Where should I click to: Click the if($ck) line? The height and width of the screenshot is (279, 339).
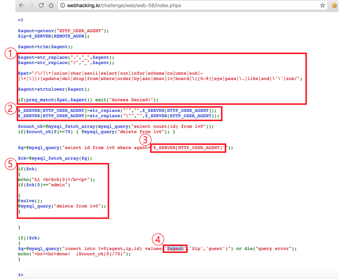[x=27, y=169]
